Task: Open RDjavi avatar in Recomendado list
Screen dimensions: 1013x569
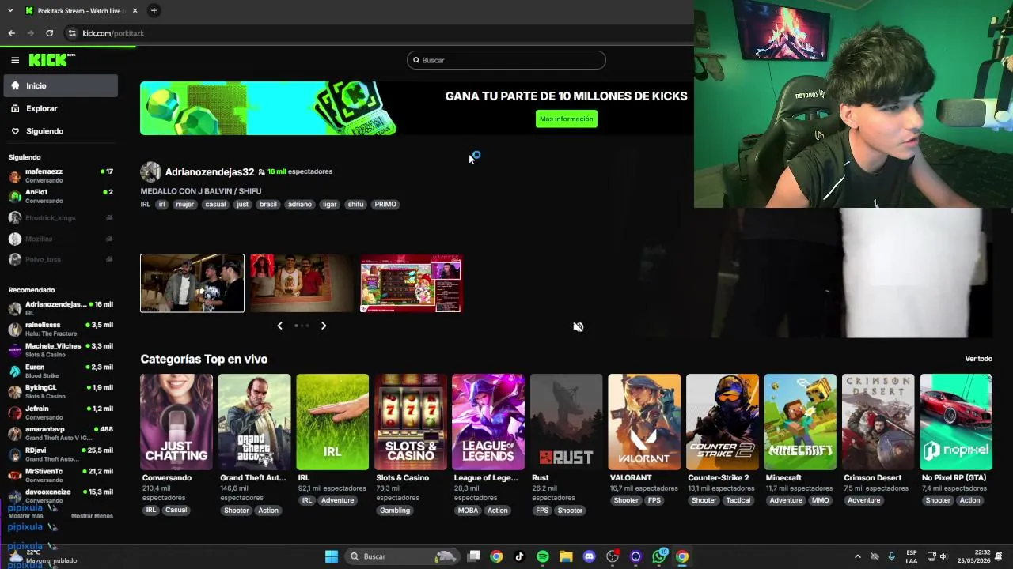Action: click(x=15, y=454)
